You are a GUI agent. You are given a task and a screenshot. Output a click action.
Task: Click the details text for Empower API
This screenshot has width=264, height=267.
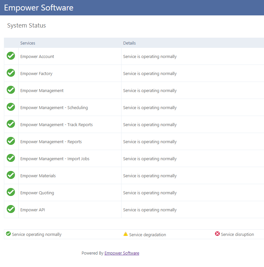pyautogui.click(x=150, y=210)
